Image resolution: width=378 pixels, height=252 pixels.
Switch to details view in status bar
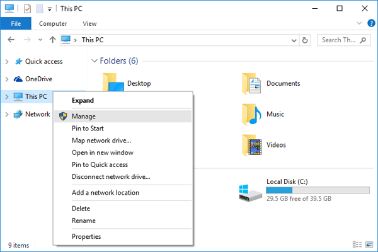[356, 244]
